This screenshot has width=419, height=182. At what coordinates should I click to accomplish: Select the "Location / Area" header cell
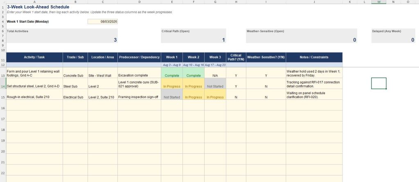(103, 57)
